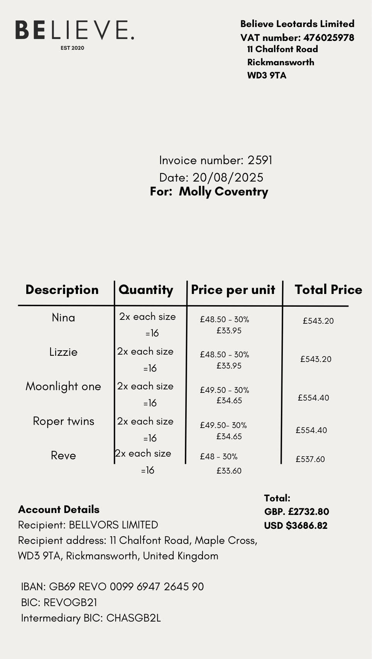Click the Believe Leotards Limited company name
Viewport: 372px width, 659px height.
point(297,24)
